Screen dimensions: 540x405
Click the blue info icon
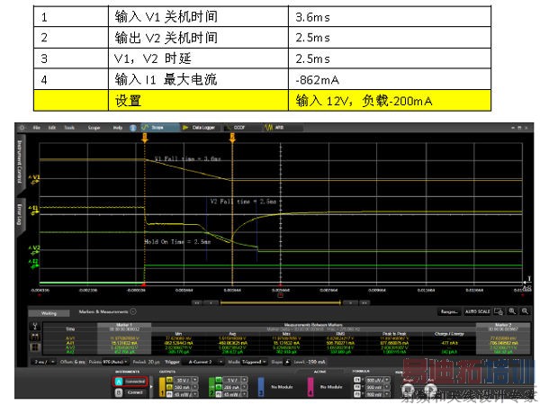(x=133, y=128)
